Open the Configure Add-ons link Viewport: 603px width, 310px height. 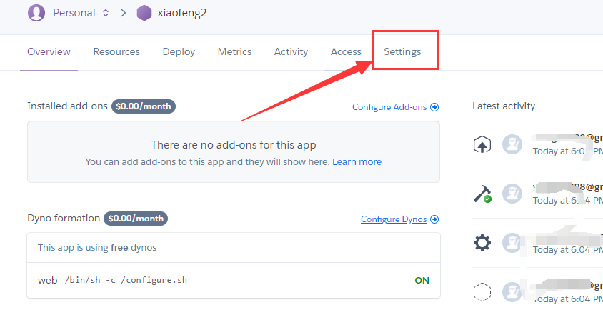(x=389, y=107)
